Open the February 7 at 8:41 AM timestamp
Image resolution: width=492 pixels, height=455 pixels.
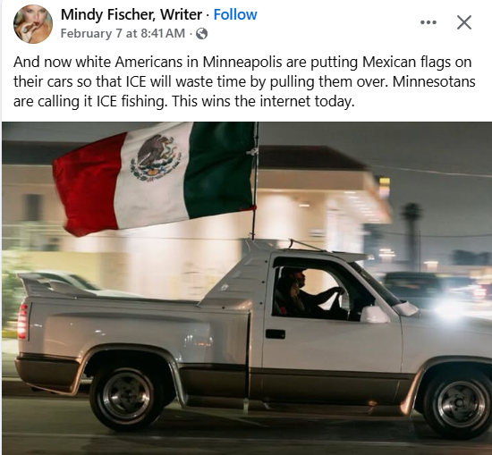(123, 33)
